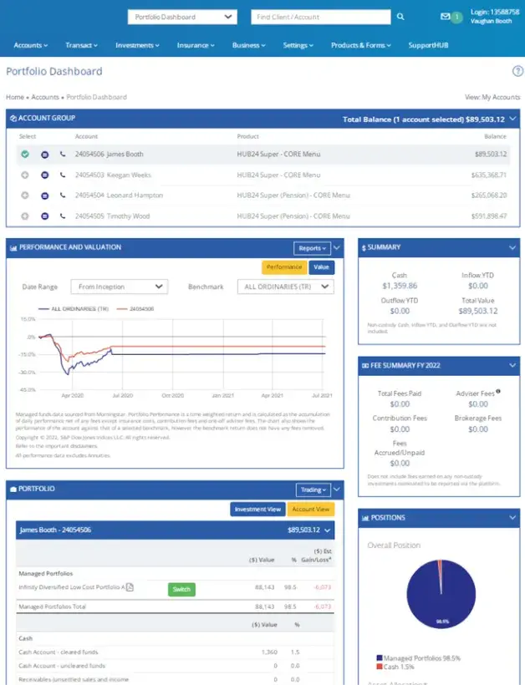Go to SupportHUB
The height and width of the screenshot is (685, 525).
(428, 45)
